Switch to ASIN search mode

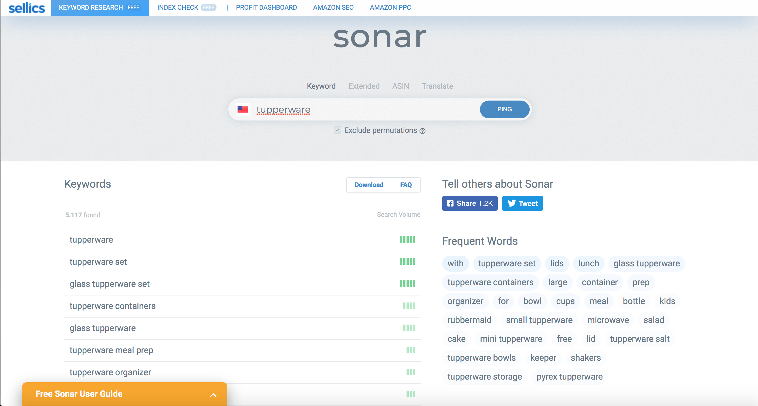(x=401, y=86)
